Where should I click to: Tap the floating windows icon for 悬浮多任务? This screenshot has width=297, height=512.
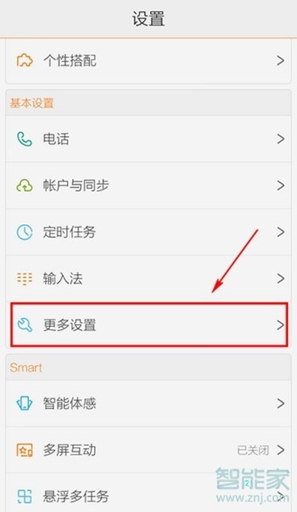click(x=25, y=496)
